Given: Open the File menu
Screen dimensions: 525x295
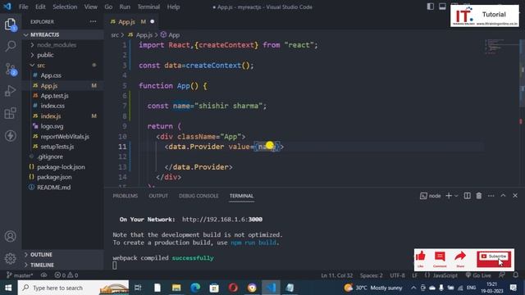Looking at the screenshot, I should 24,7.
